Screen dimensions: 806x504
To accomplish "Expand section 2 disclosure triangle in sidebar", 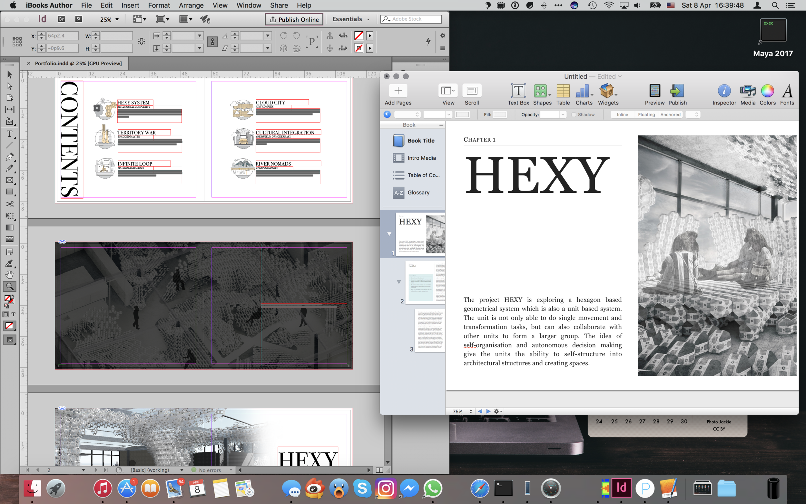I will (x=398, y=282).
